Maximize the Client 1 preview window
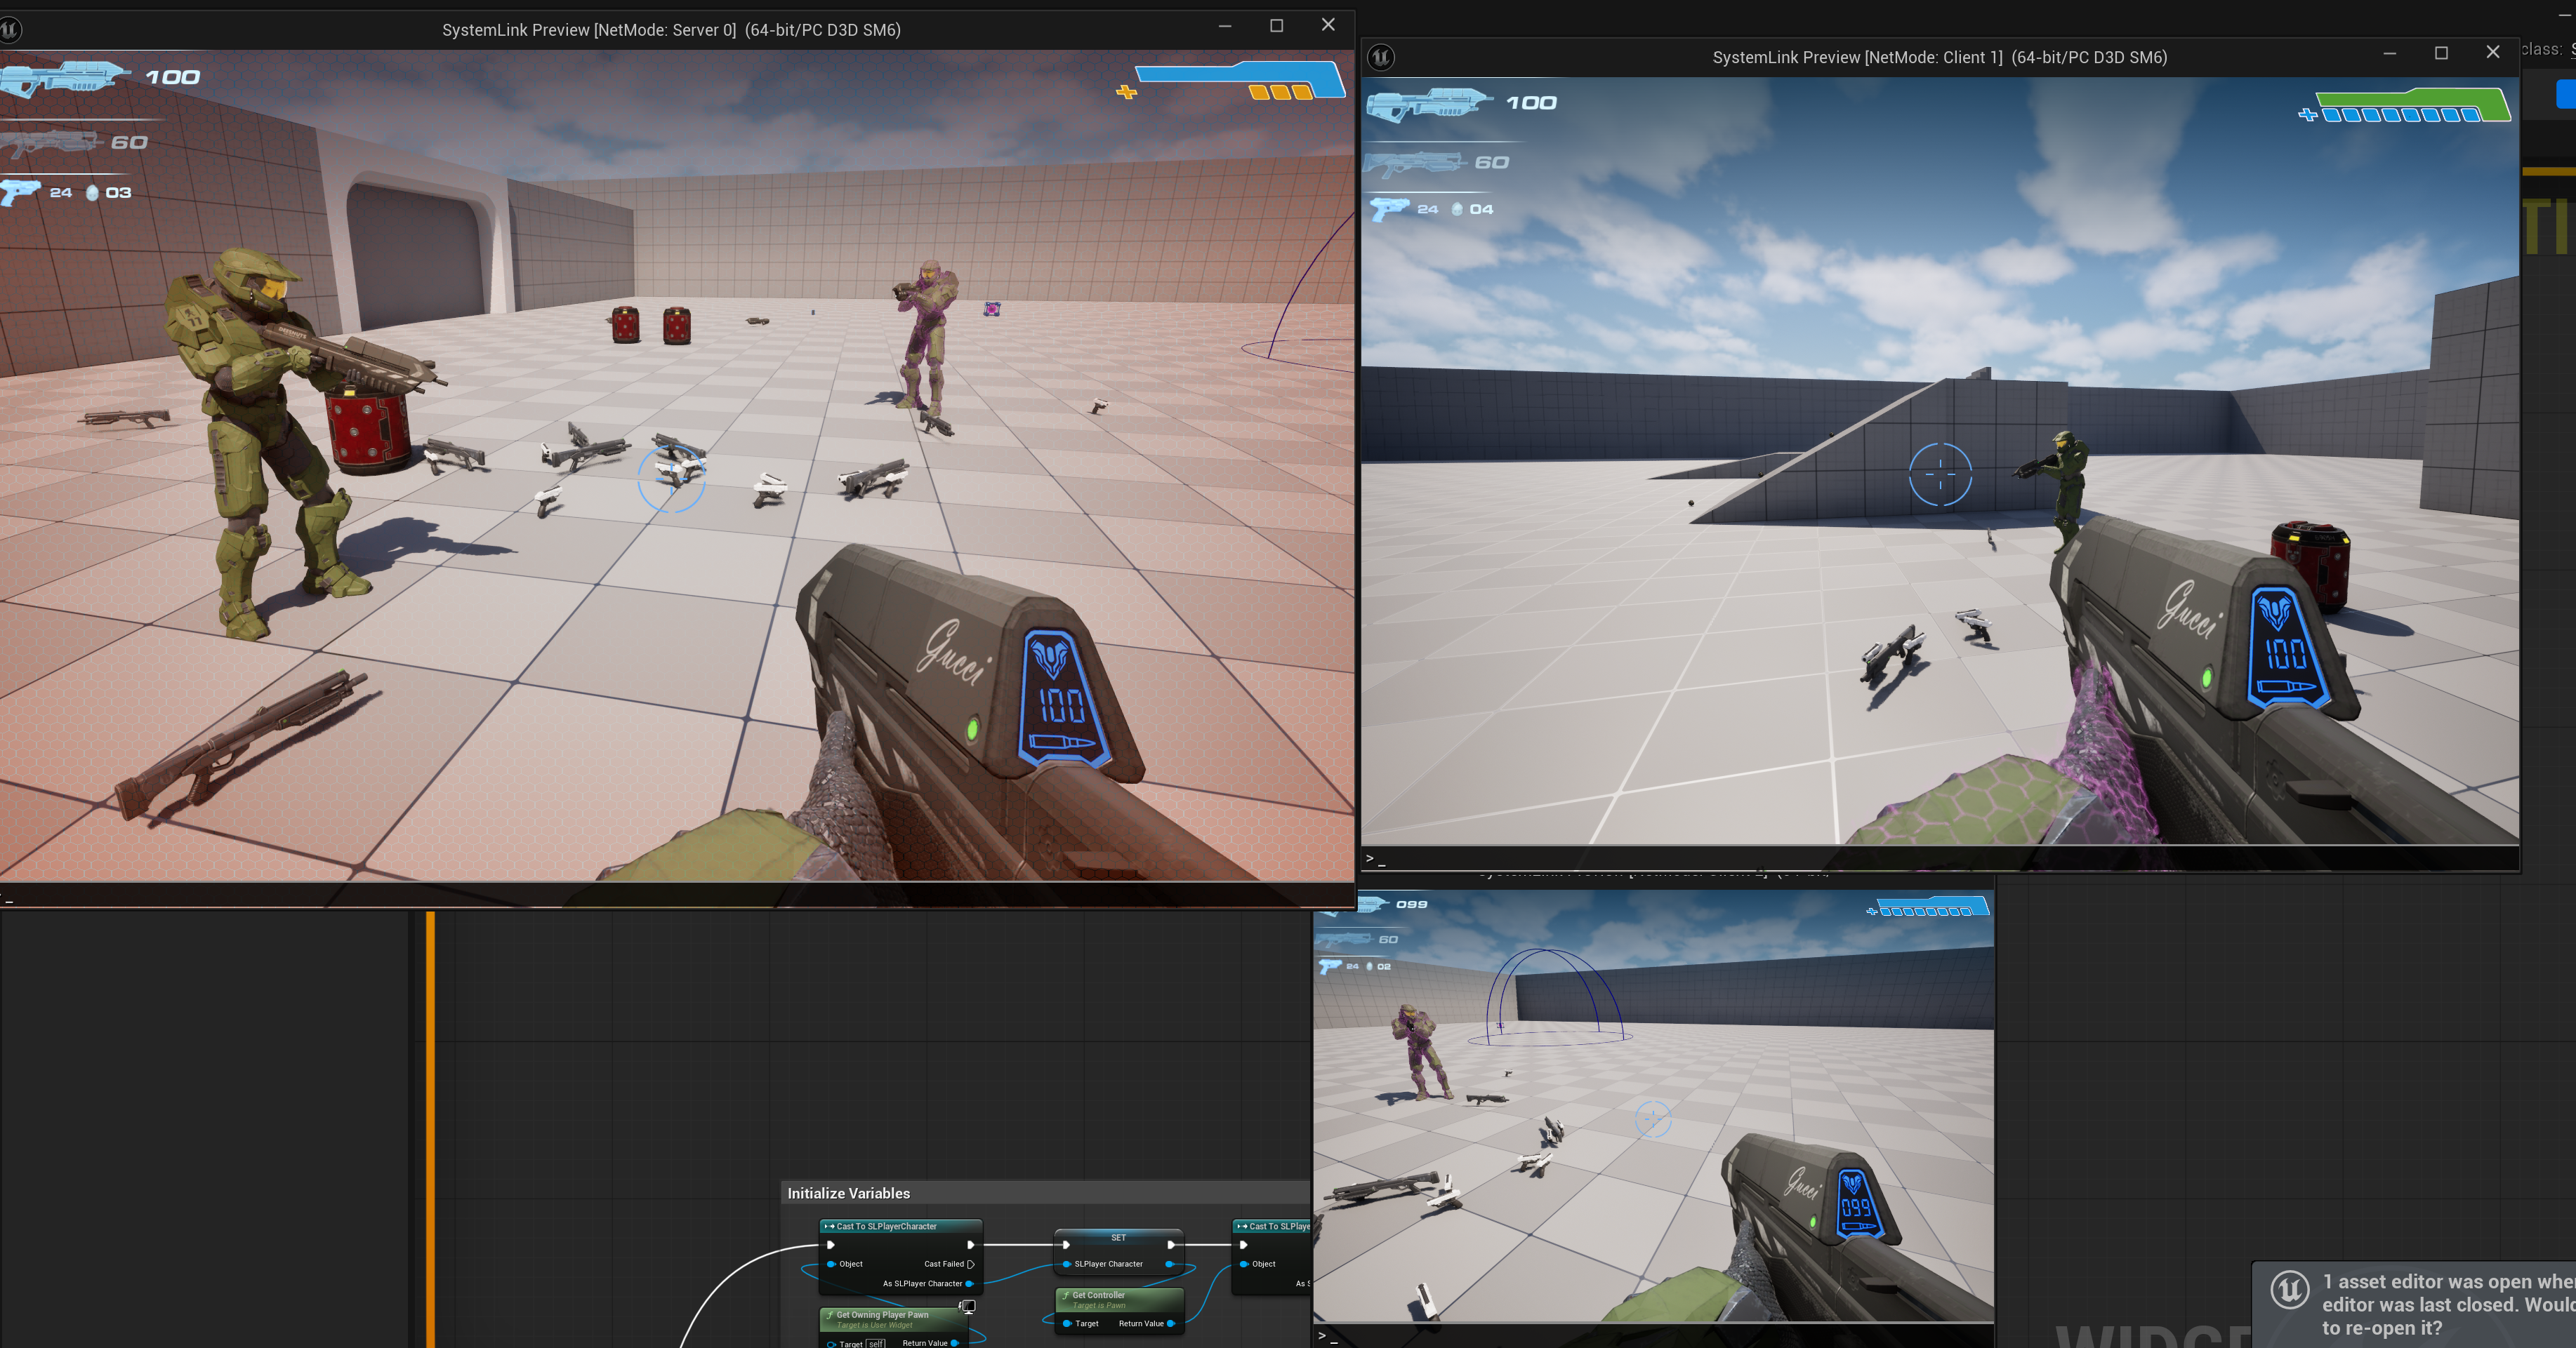Image resolution: width=2576 pixels, height=1348 pixels. click(x=2441, y=53)
